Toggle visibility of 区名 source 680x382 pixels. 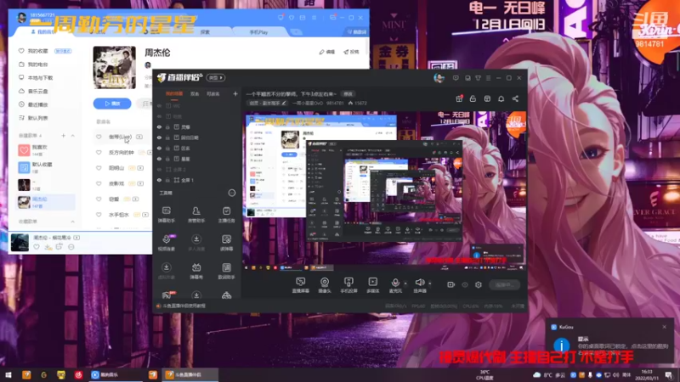[159, 148]
